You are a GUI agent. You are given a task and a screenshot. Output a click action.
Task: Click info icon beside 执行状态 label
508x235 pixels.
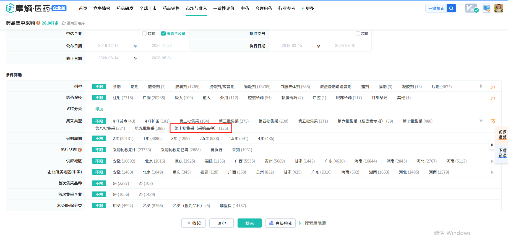pos(80,150)
